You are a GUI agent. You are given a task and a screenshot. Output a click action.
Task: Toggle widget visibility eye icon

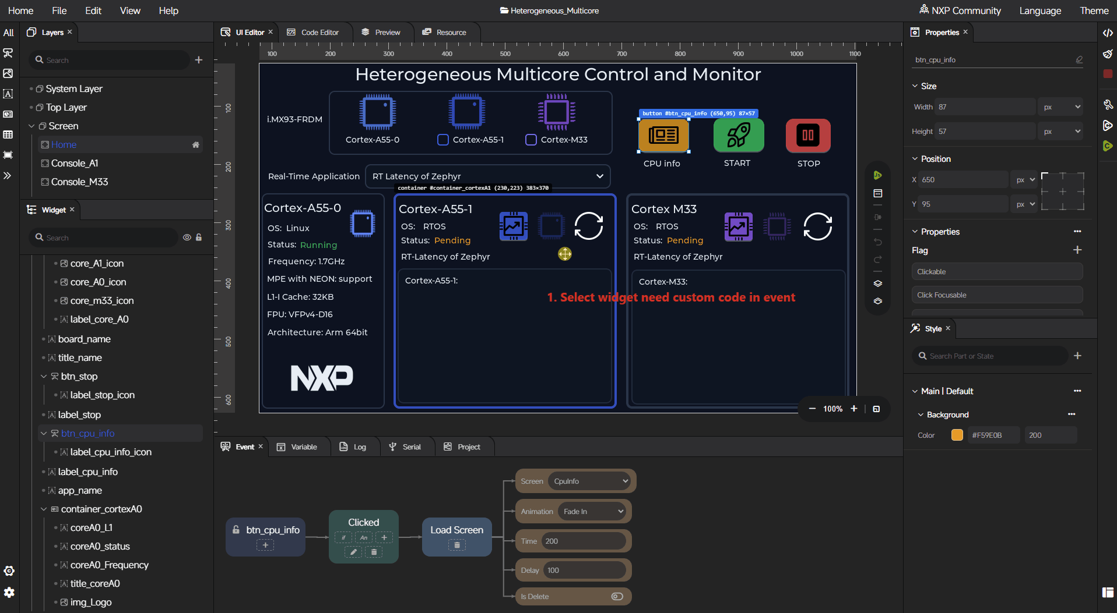click(187, 238)
